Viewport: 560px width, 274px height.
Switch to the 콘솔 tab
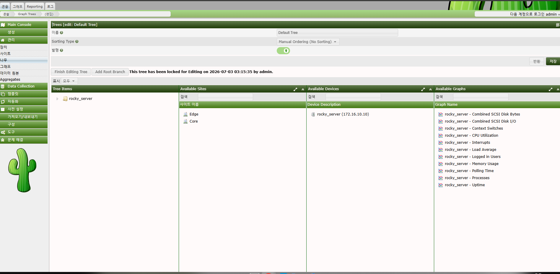pyautogui.click(x=5, y=6)
